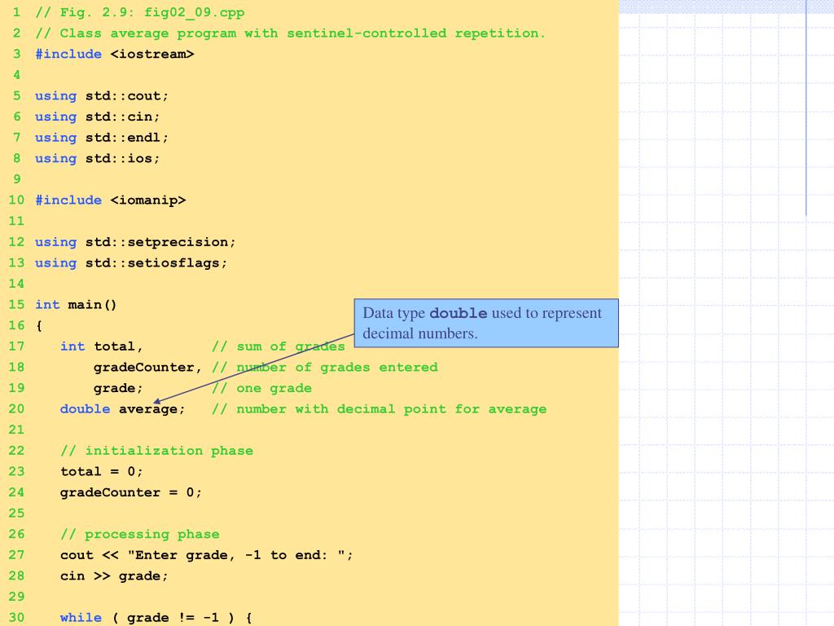Click the opening brace on line 16
The height and width of the screenshot is (626, 834).
tap(39, 326)
